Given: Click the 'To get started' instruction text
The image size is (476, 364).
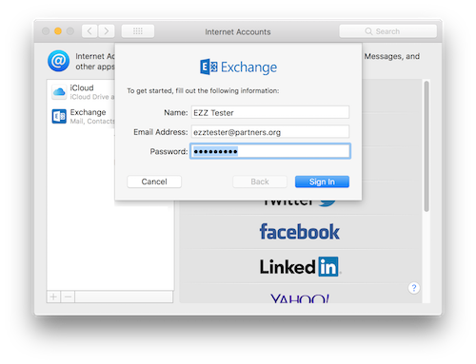Looking at the screenshot, I should [x=203, y=91].
